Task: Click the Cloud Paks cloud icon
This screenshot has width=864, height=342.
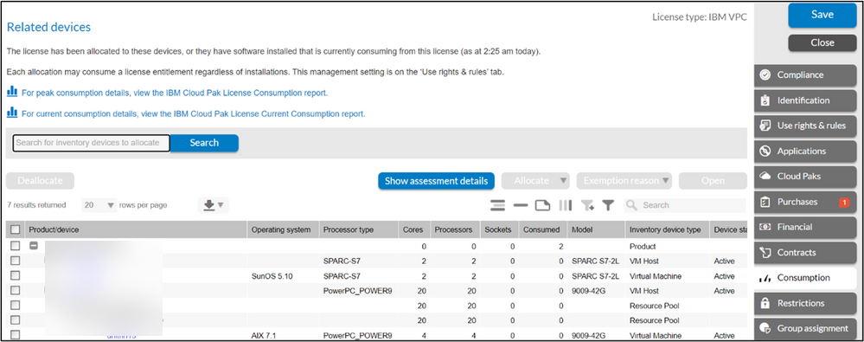Action: click(765, 177)
